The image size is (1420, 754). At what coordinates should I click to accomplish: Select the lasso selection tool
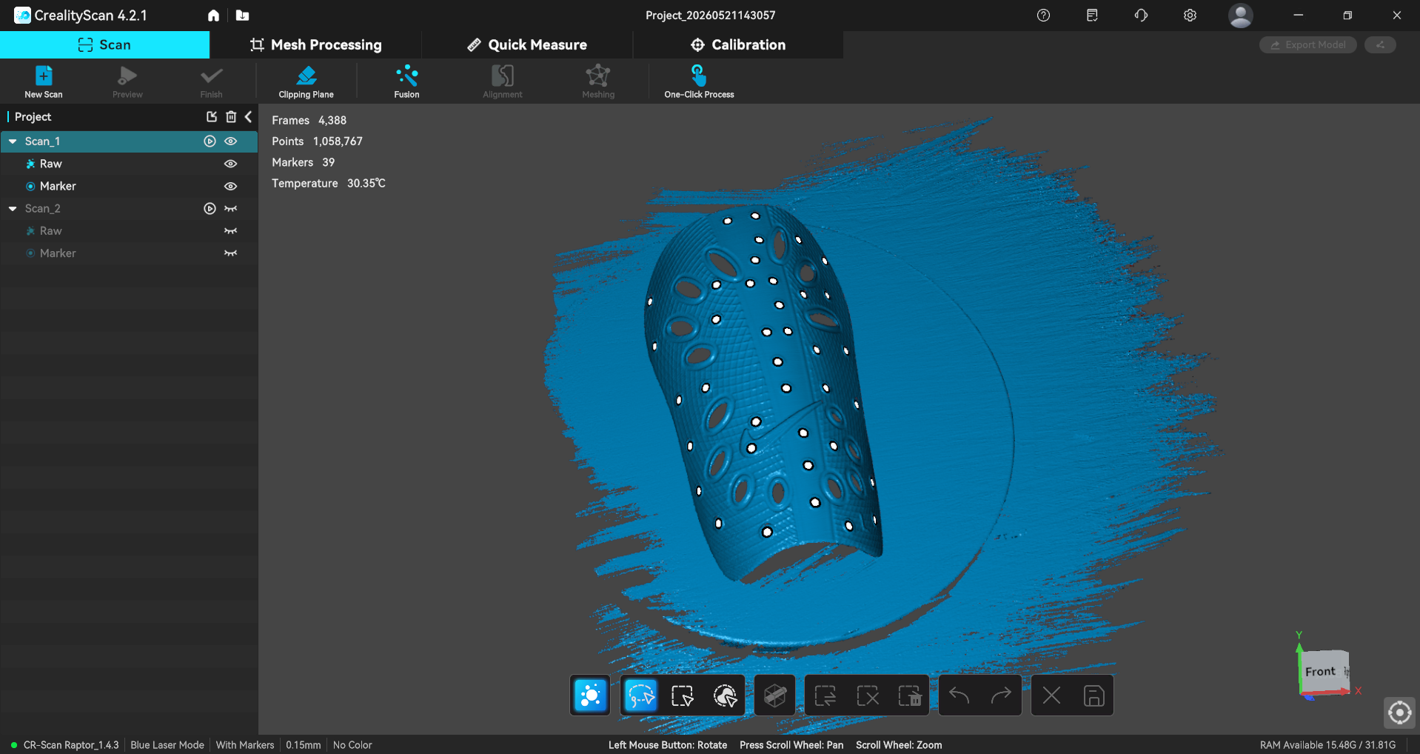pos(640,695)
